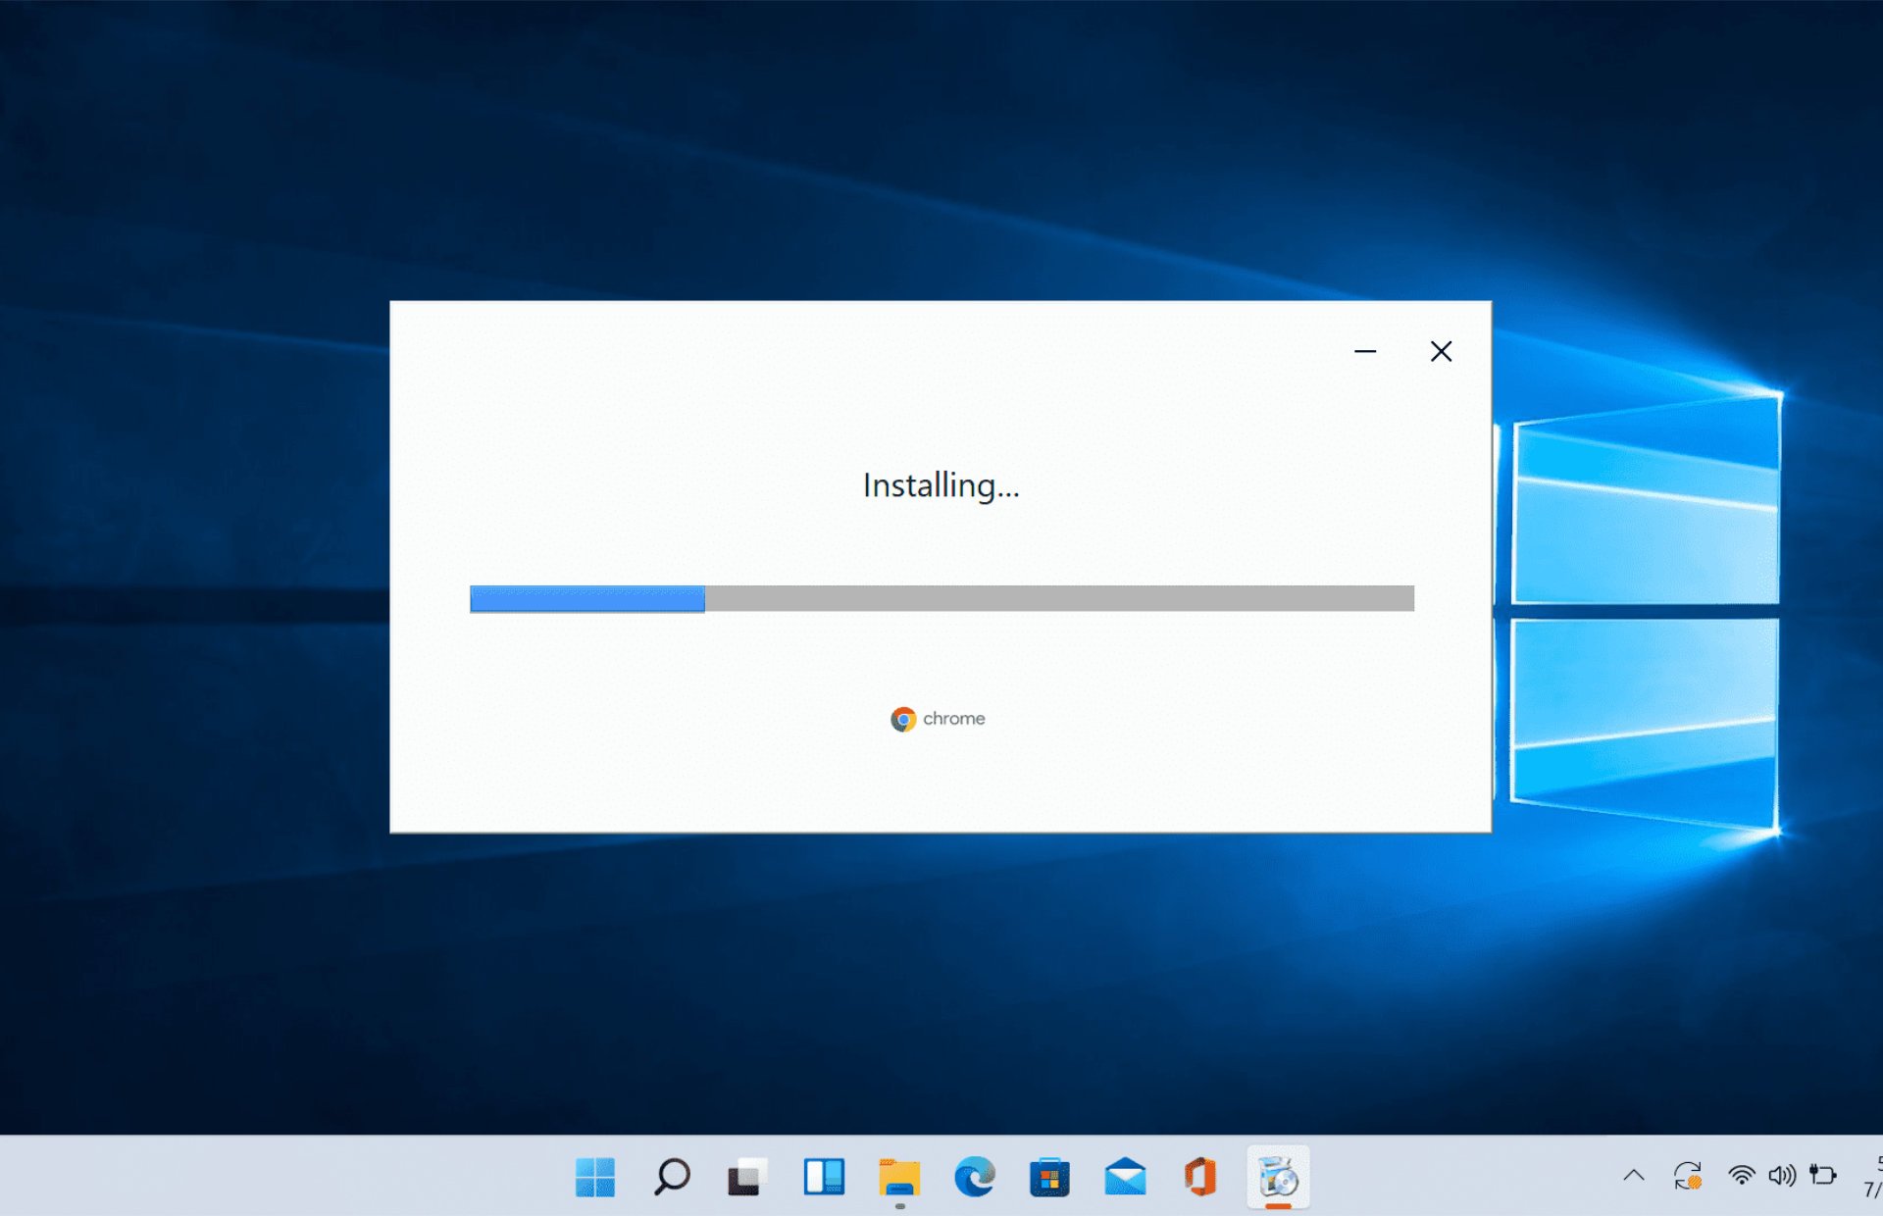
Task: Open the sync update tray icon
Action: 1688,1175
